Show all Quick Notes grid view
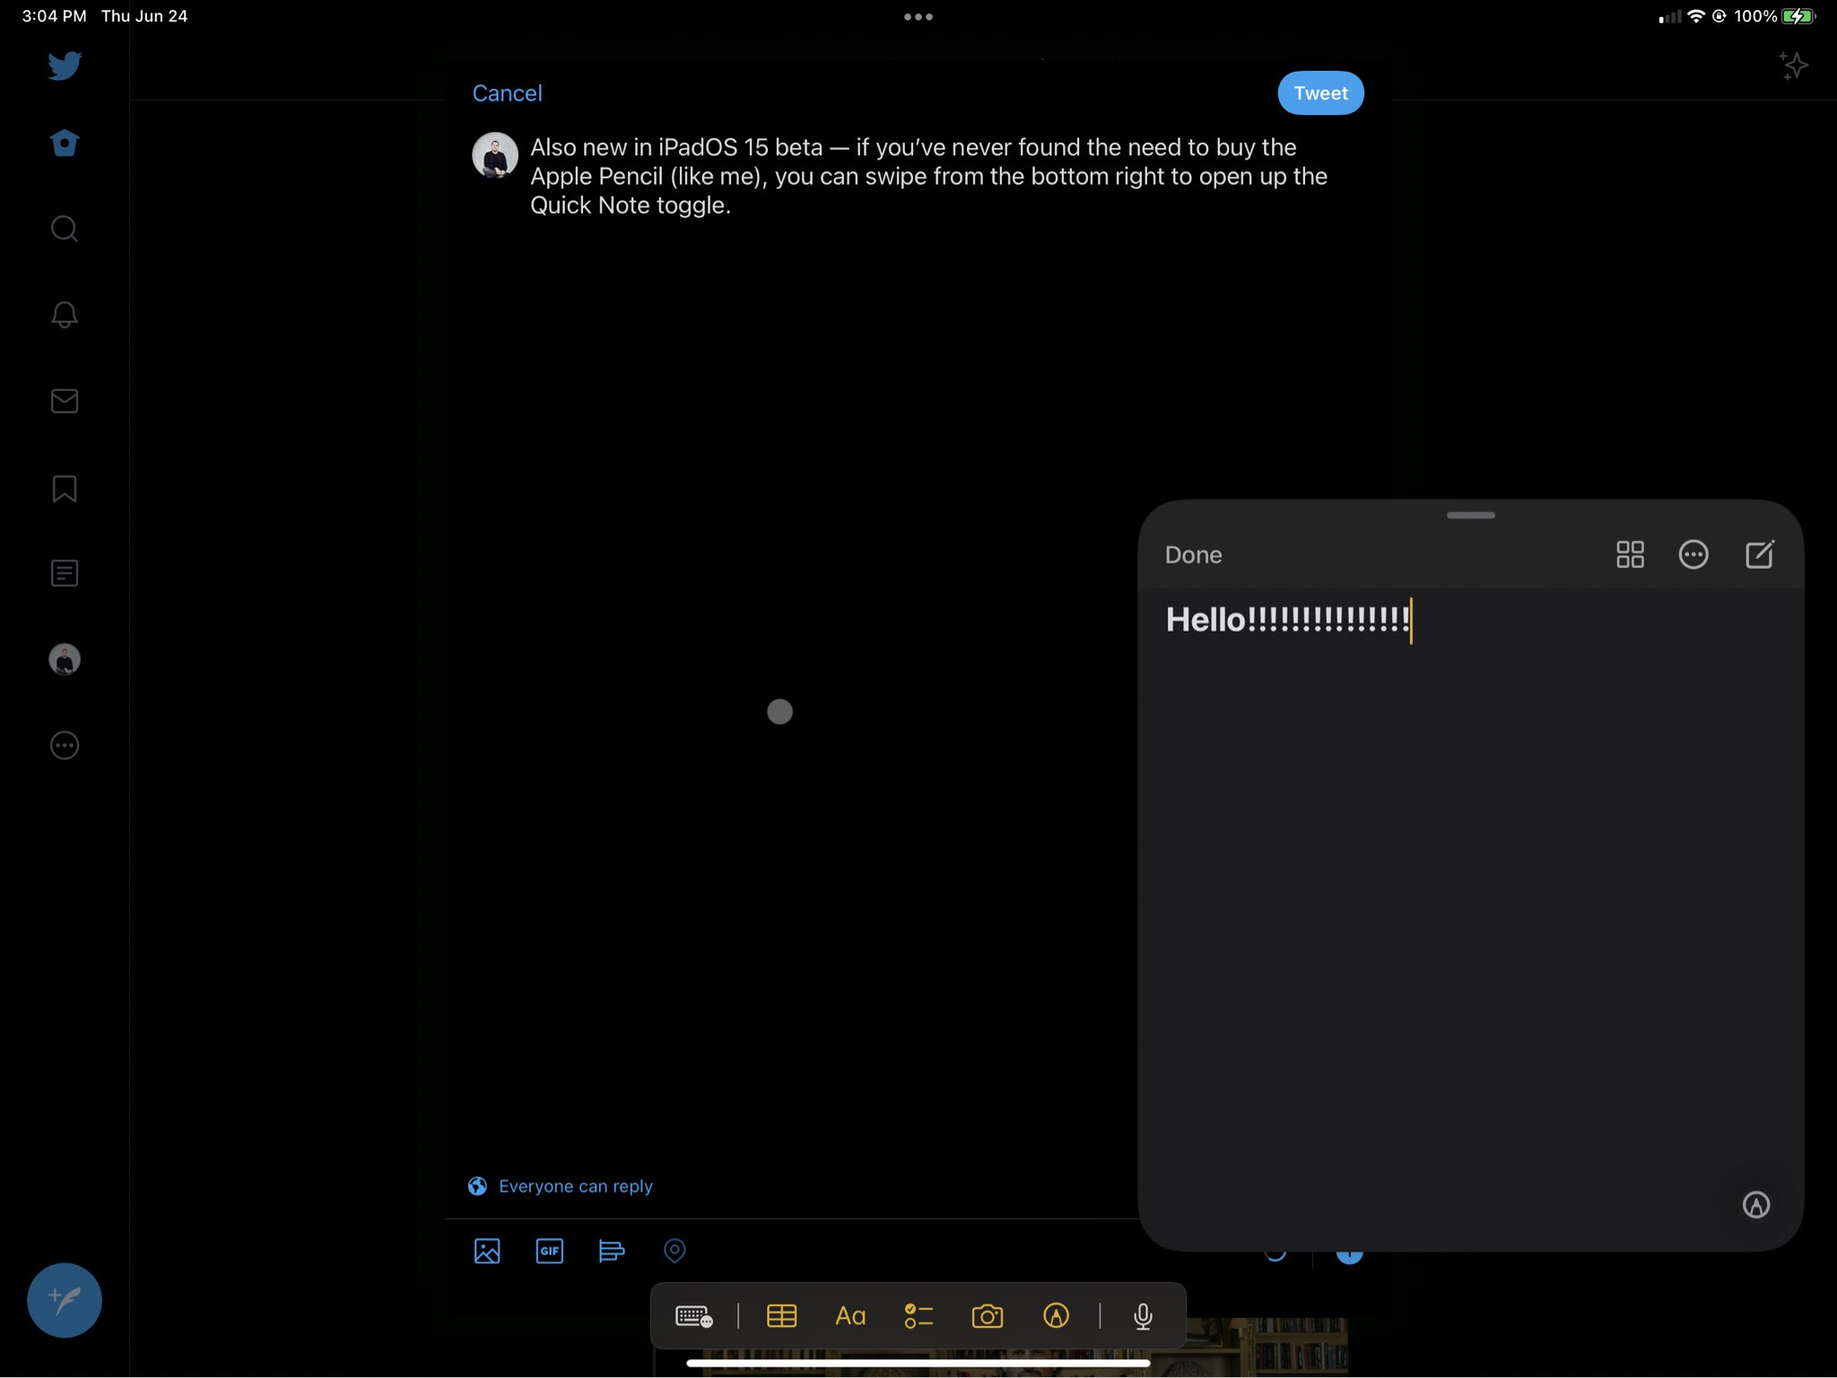 [1630, 554]
